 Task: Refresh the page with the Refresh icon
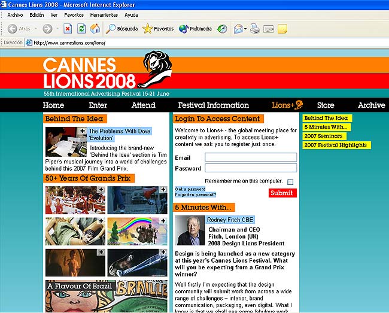pyautogui.click(x=81, y=28)
